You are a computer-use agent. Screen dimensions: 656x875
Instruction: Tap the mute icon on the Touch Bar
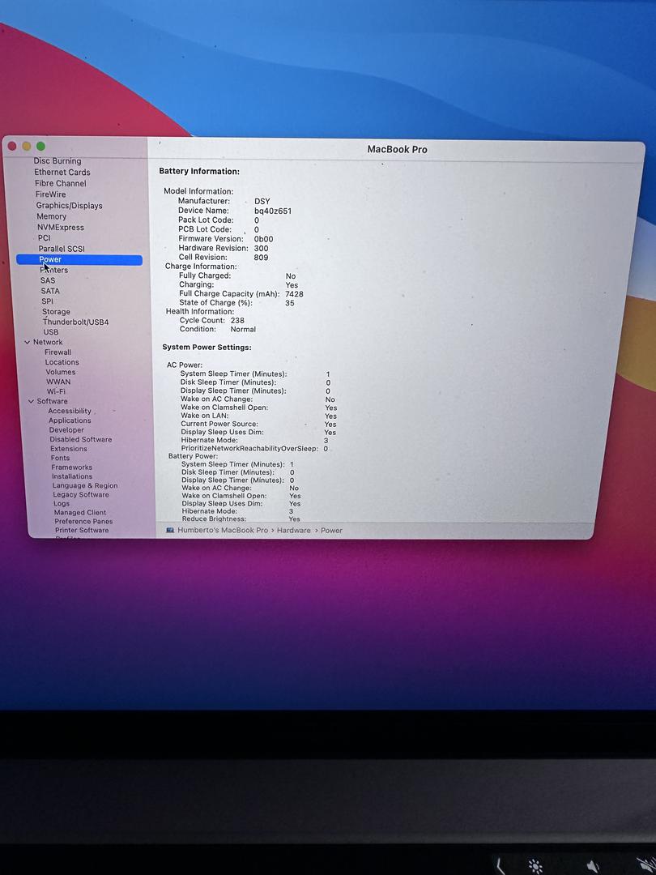(x=645, y=867)
